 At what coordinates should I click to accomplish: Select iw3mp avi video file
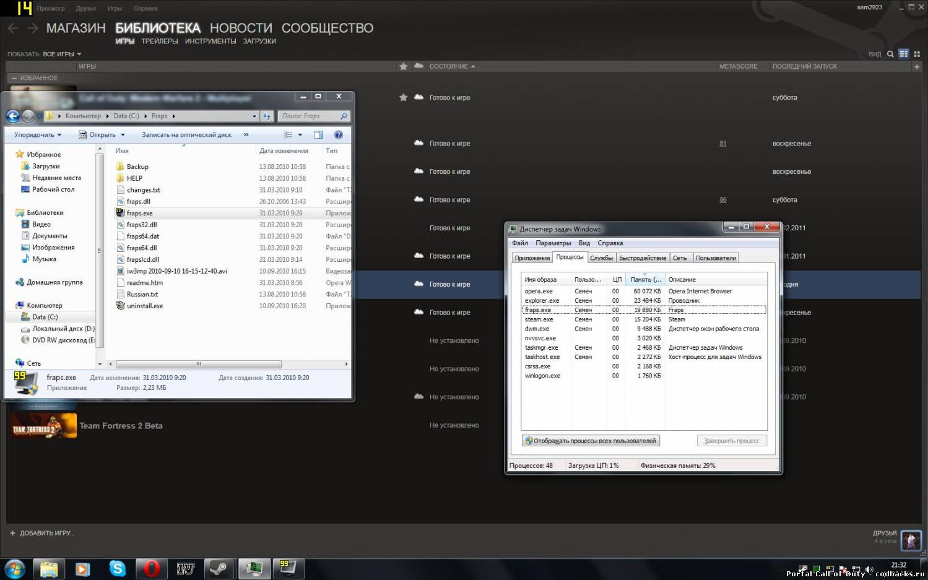pyautogui.click(x=177, y=271)
